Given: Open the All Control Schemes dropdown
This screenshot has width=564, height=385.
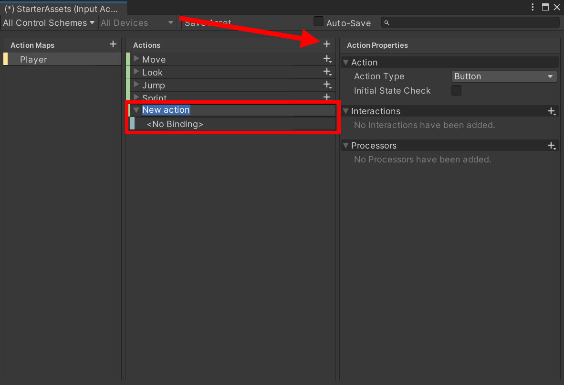Looking at the screenshot, I should click(49, 23).
